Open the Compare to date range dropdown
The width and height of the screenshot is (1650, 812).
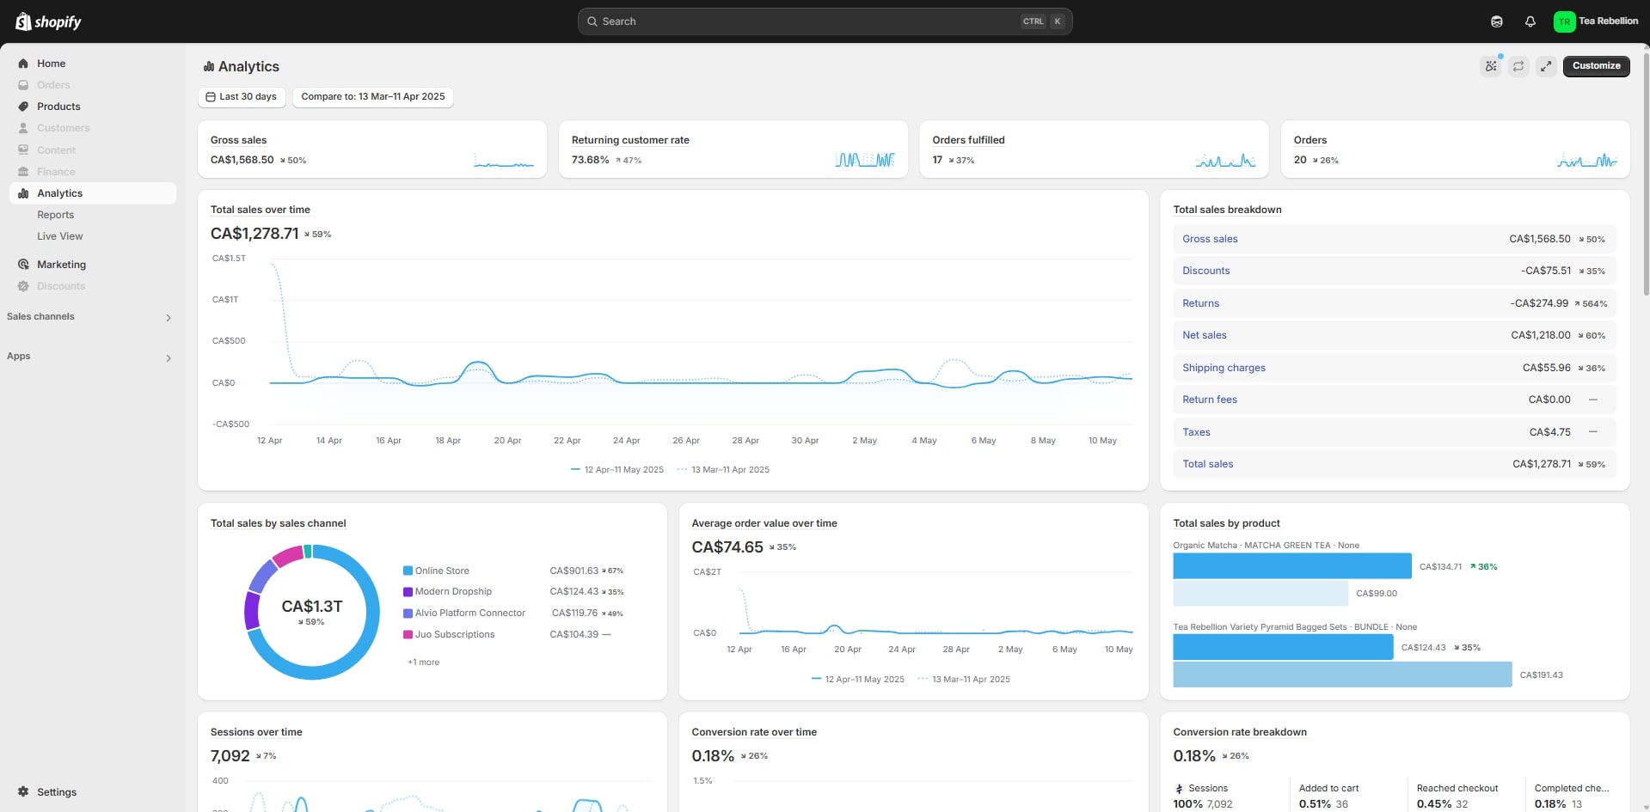pyautogui.click(x=372, y=97)
